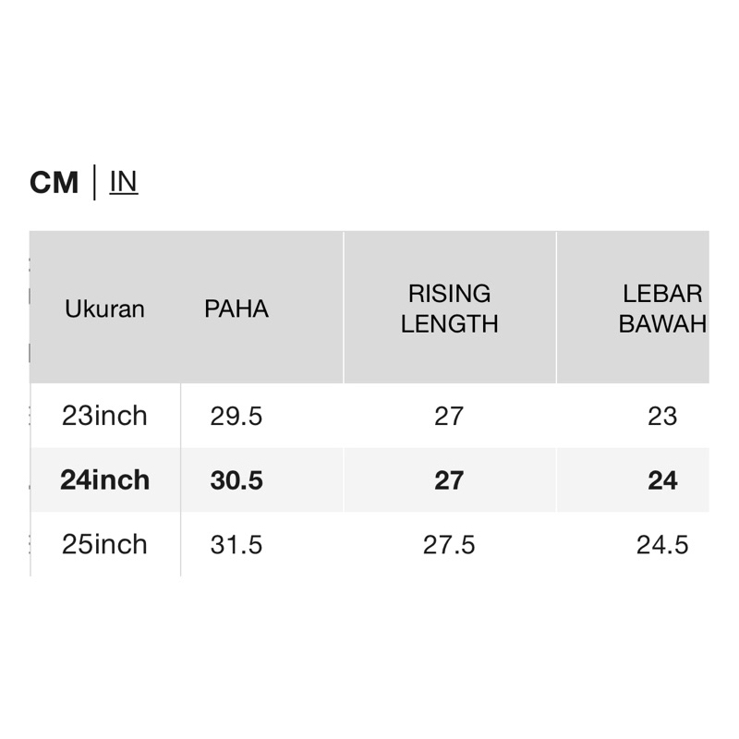Click the divider between CM and IN

coord(94,182)
